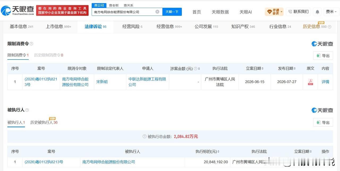Click 联系我们 contact button
The image size is (340, 171).
[298, 12]
